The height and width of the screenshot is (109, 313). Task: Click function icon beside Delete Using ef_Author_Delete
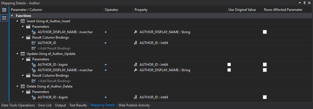(23, 86)
